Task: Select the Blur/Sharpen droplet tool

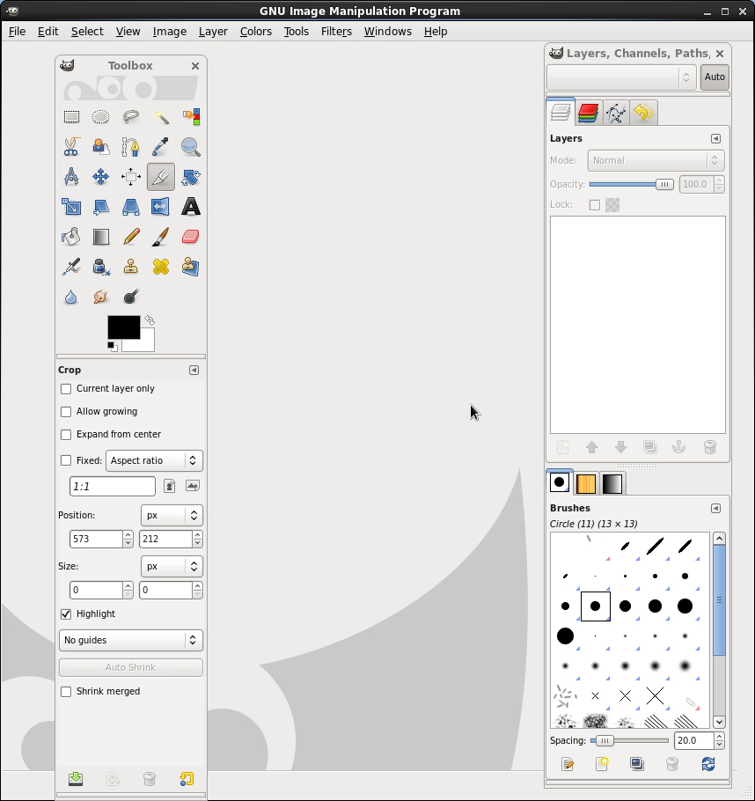Action: point(71,297)
